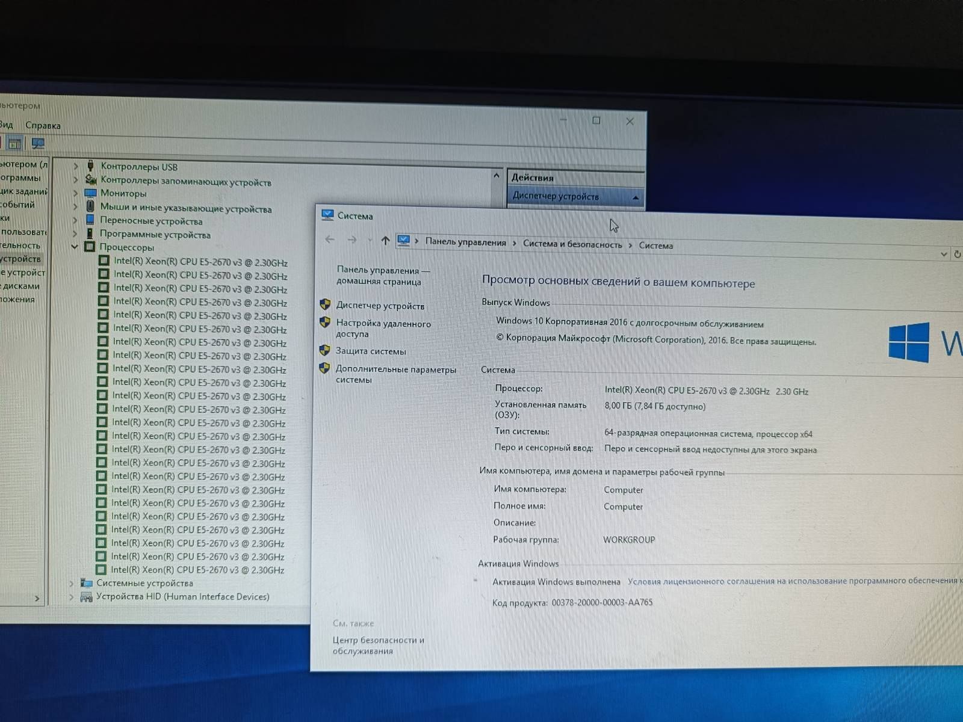
Task: Select Контроллеры запоминающих устройств item
Action: click(x=185, y=180)
